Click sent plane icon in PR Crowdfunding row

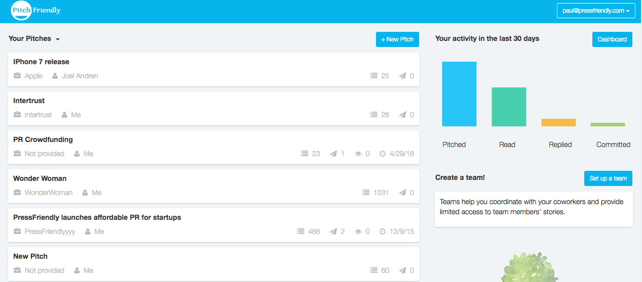coord(333,154)
